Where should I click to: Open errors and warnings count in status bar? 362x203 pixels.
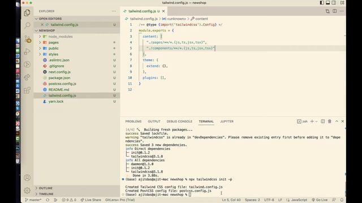click(x=69, y=200)
